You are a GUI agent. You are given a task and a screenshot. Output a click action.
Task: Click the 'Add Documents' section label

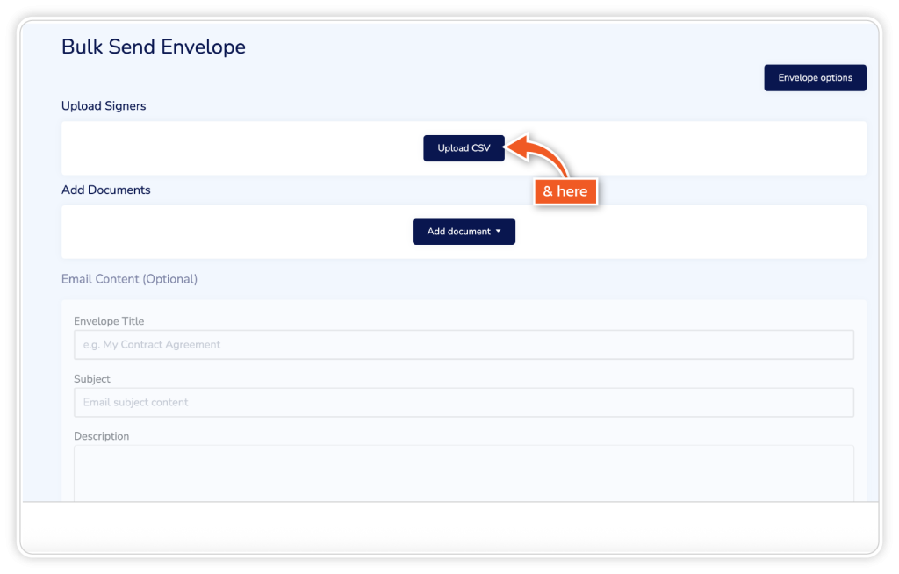(106, 190)
